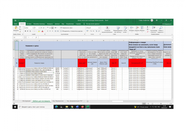Toggle Italic formatting
The height and width of the screenshot is (131, 186).
click(27, 31)
